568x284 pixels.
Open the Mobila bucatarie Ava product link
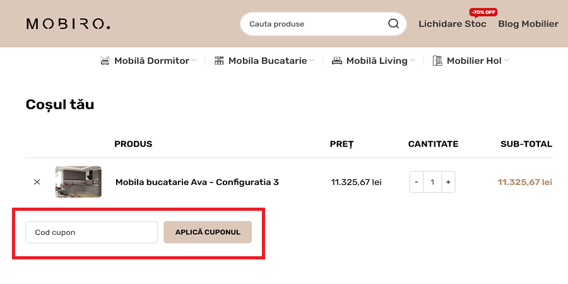pyautogui.click(x=197, y=182)
